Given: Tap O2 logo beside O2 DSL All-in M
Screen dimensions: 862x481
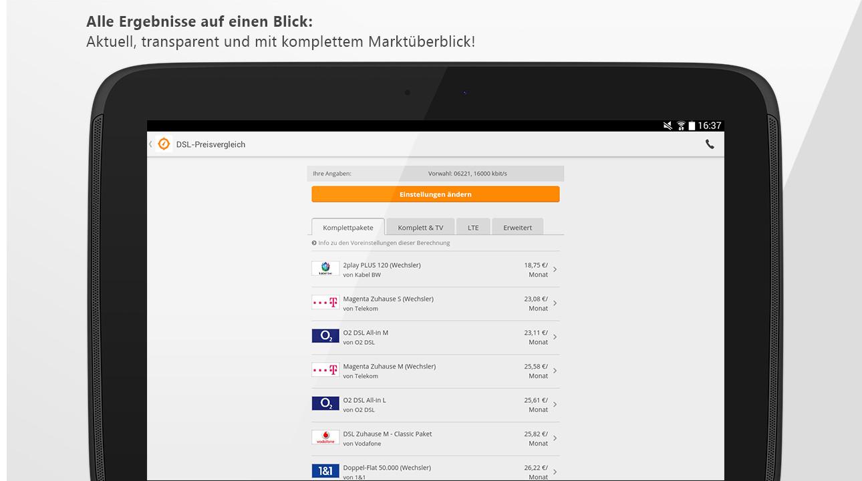Looking at the screenshot, I should click(x=325, y=336).
